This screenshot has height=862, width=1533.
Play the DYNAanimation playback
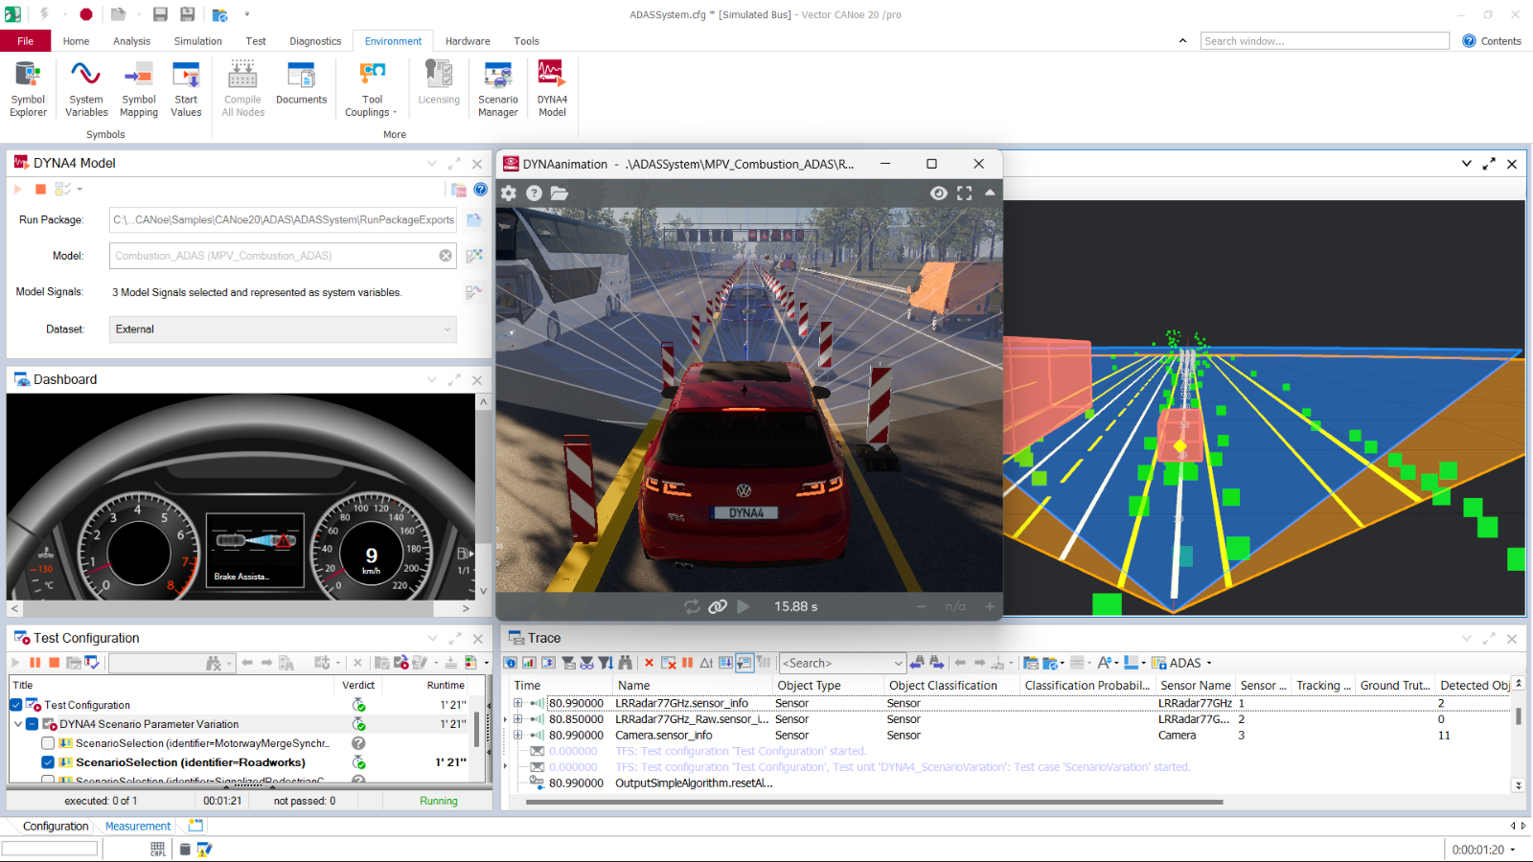744,606
